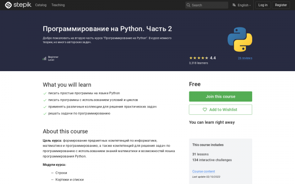
Task: Click the Add to Wishlist button
Action: [220, 109]
